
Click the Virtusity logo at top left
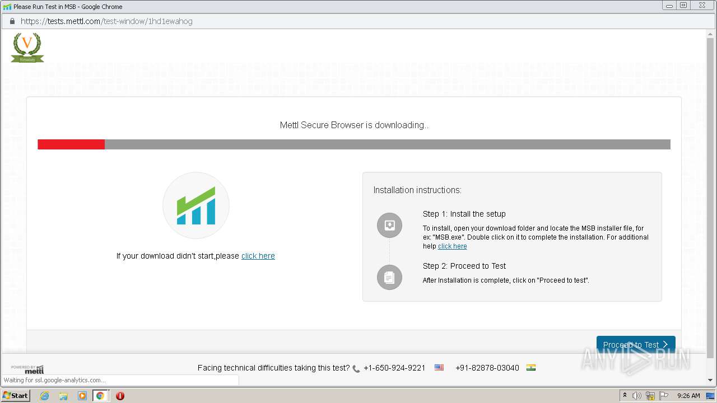pos(27,48)
